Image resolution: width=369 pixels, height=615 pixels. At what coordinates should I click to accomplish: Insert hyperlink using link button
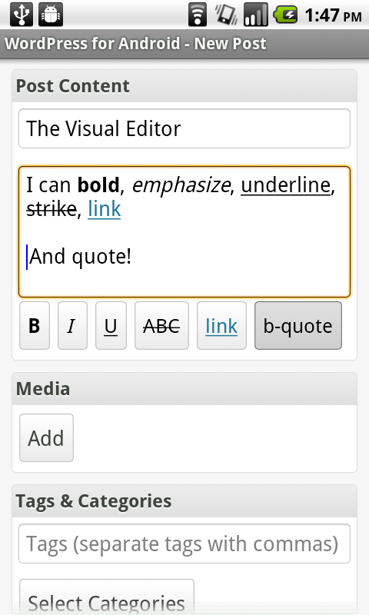pyautogui.click(x=221, y=325)
